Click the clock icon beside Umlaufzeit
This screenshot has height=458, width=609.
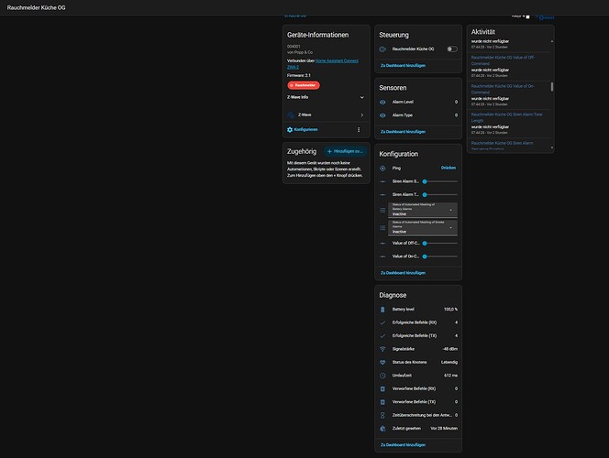pos(382,376)
